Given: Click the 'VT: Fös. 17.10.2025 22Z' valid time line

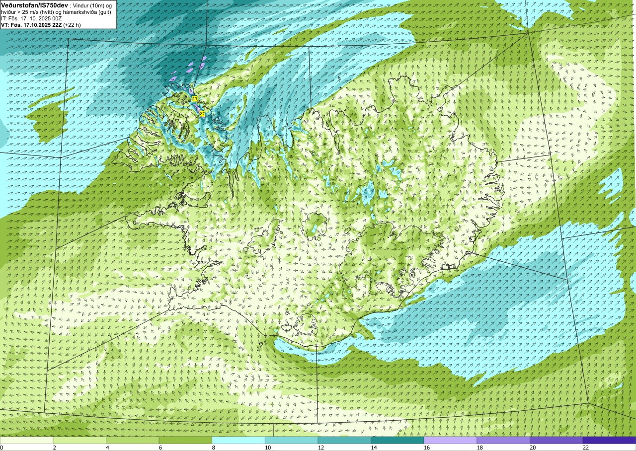Looking at the screenshot, I should point(31,25).
